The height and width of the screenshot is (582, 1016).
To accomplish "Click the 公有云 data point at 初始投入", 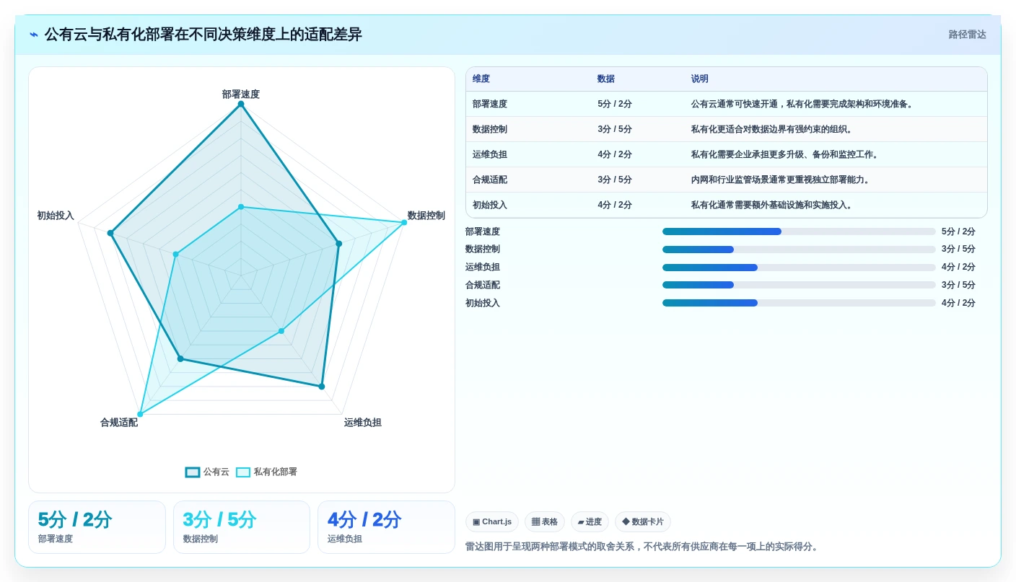I will click(x=110, y=233).
